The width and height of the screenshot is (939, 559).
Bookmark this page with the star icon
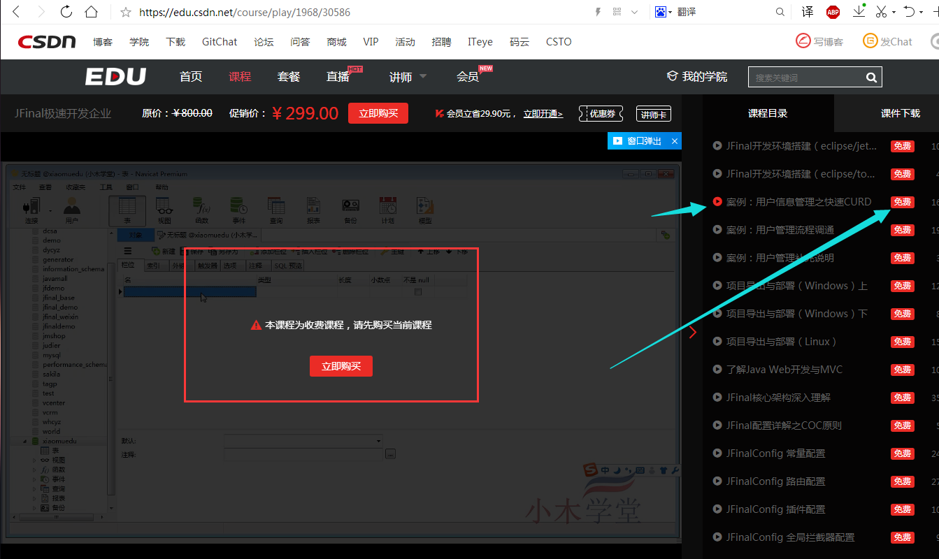coord(126,12)
